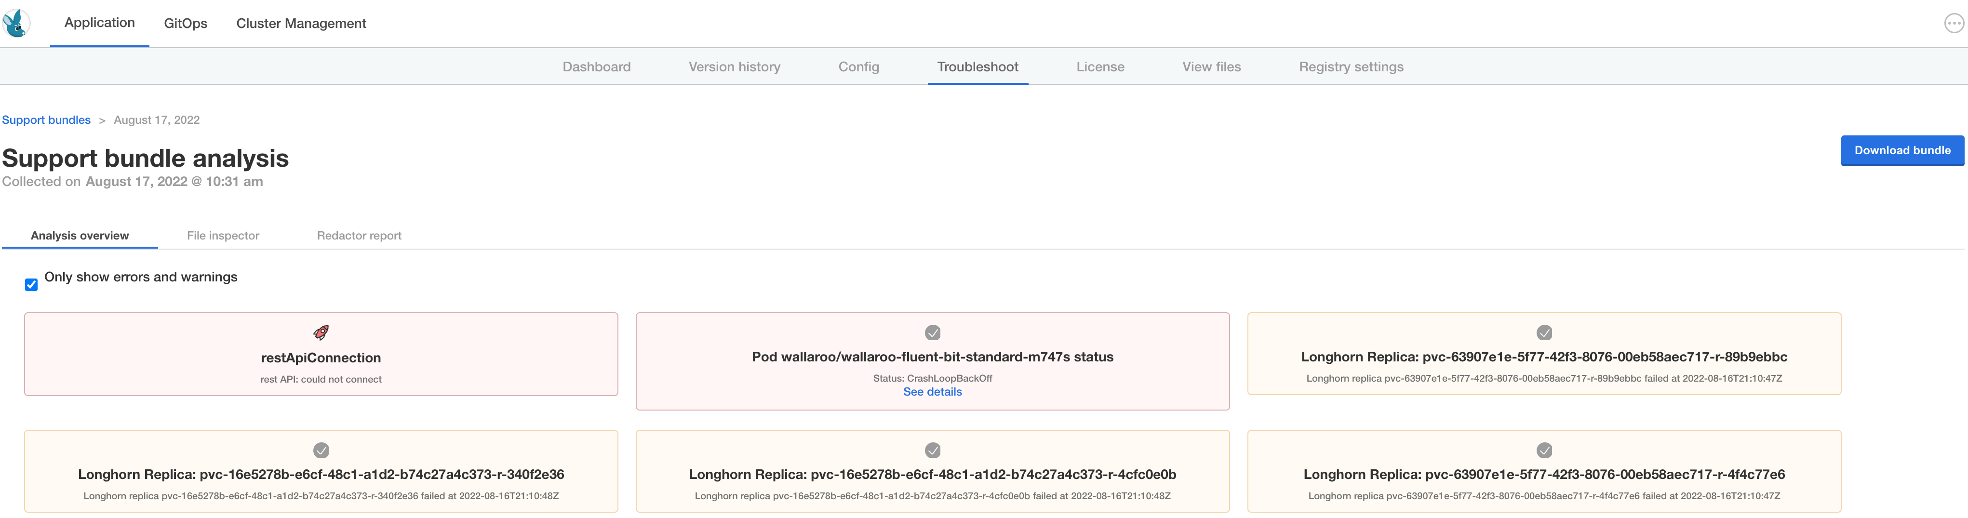Open Registry settings tab
Image resolution: width=1968 pixels, height=518 pixels.
pos(1351,66)
